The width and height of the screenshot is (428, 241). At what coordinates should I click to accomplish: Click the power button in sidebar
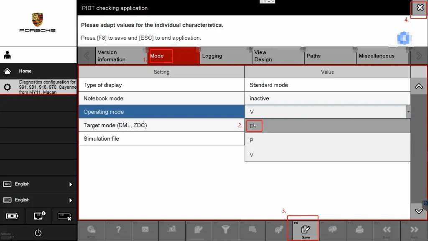click(38, 233)
